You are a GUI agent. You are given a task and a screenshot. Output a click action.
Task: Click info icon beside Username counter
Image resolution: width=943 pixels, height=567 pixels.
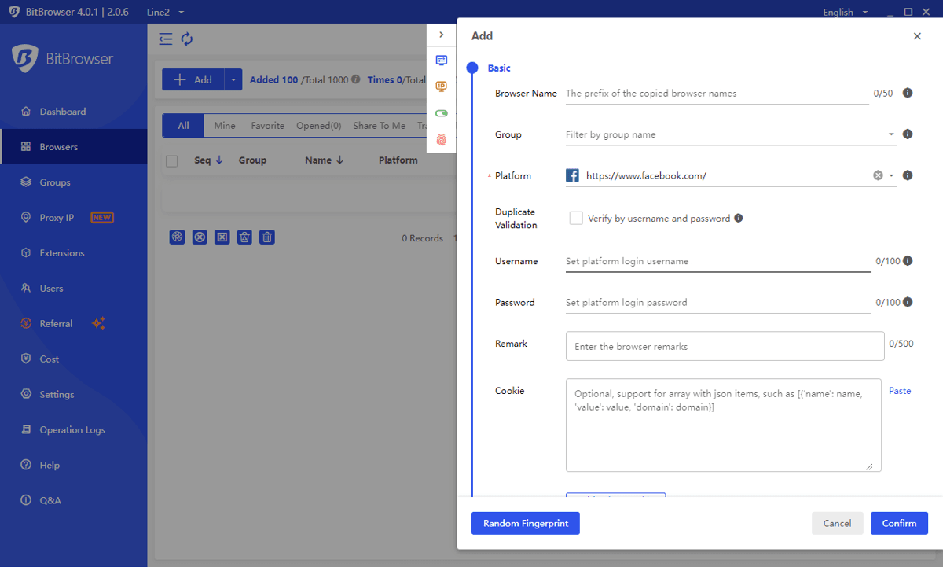(908, 261)
